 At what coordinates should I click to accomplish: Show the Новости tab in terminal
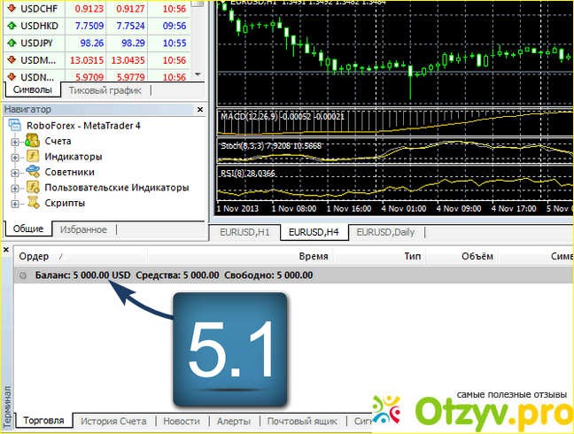point(182,422)
